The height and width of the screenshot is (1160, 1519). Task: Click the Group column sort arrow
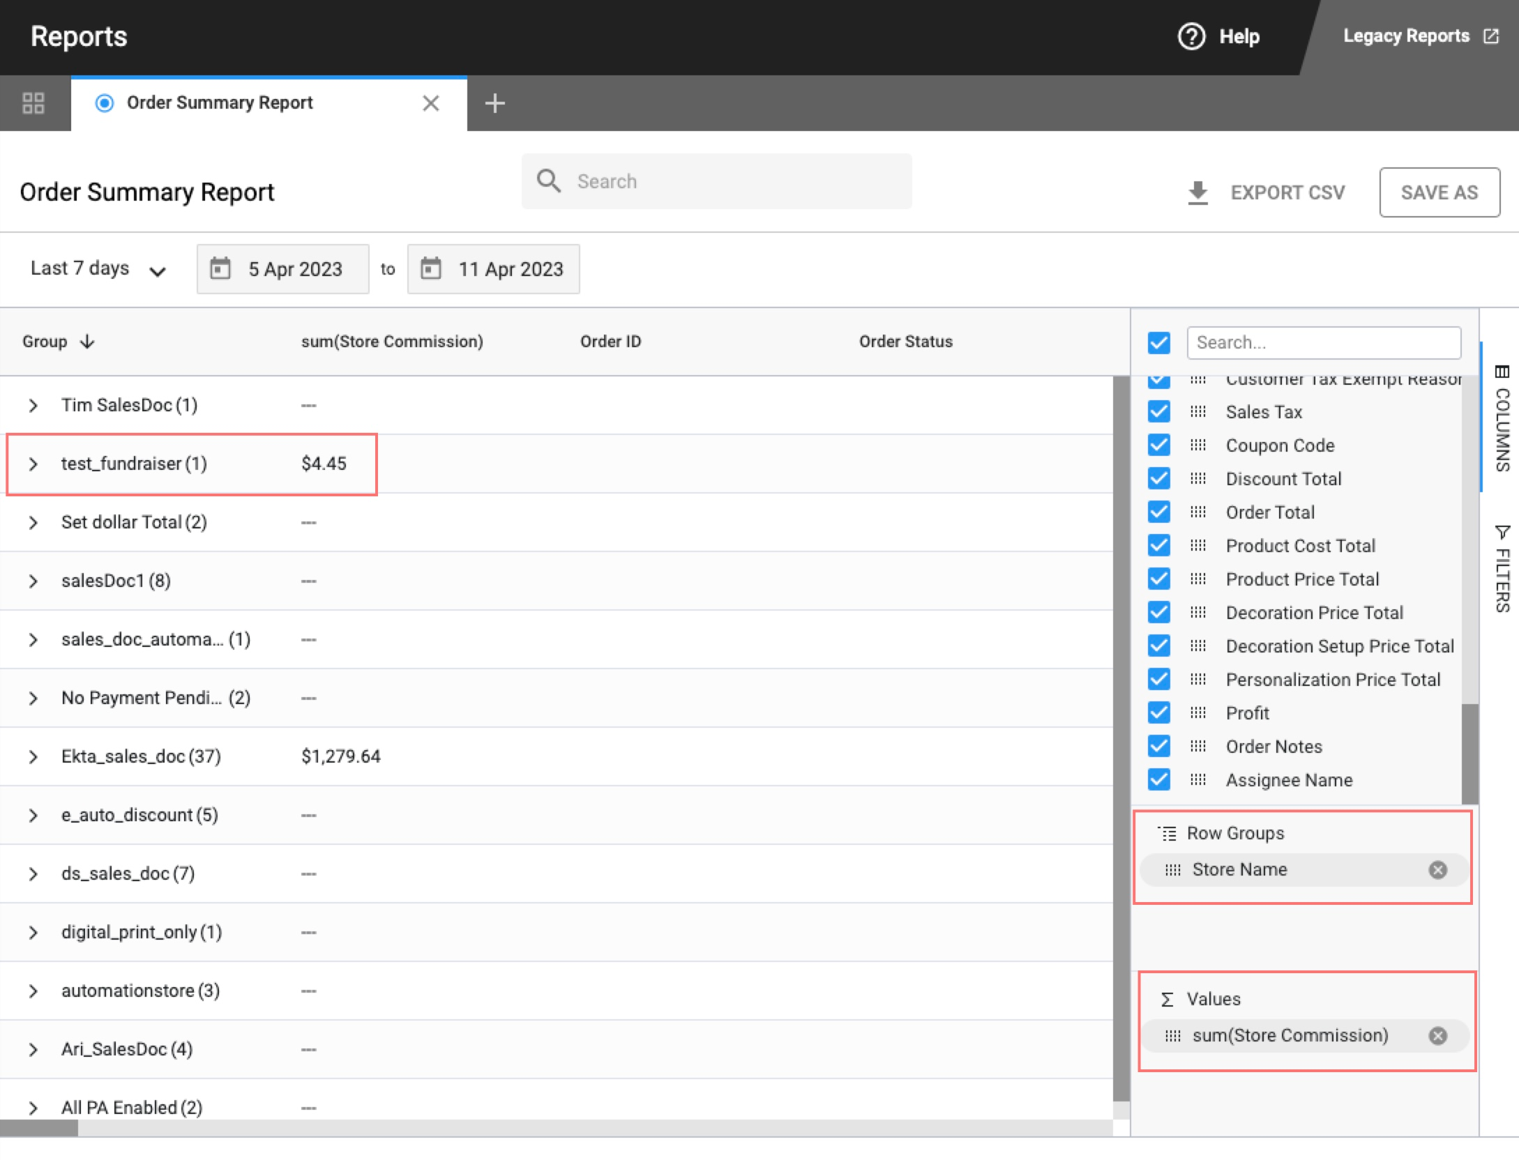point(87,342)
